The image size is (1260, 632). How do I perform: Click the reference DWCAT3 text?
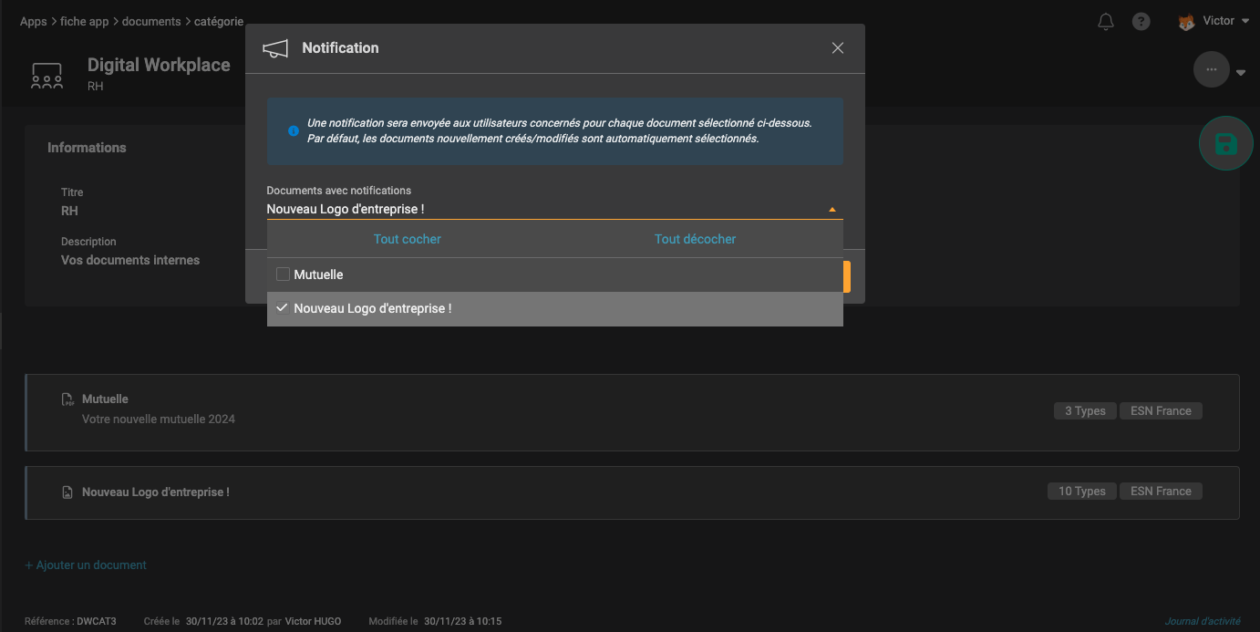pos(97,622)
